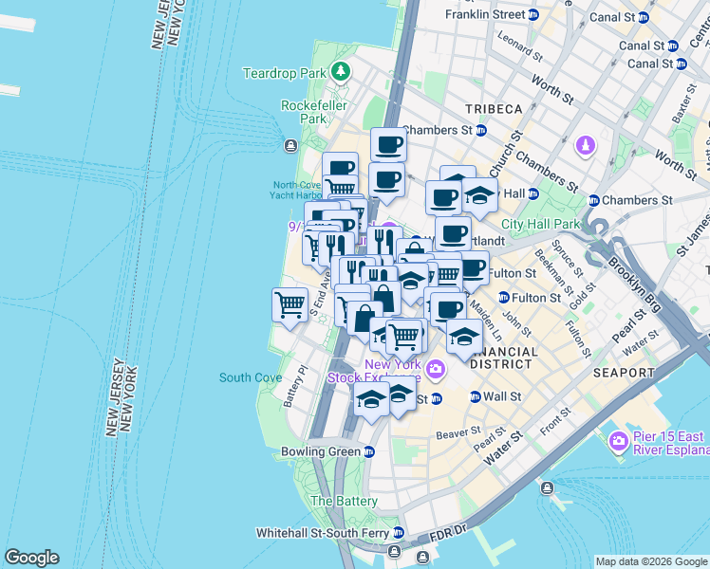Click the Whitehall St-South Ferry subway icon
The width and height of the screenshot is (710, 569).
(x=398, y=533)
